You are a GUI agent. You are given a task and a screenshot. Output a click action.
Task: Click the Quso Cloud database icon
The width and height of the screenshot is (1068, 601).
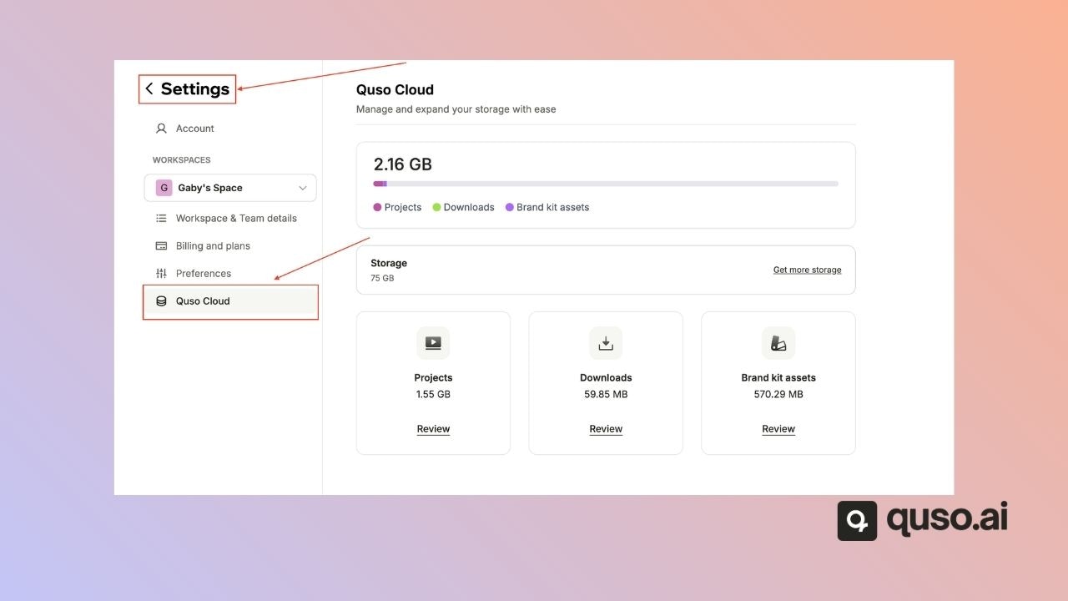click(161, 300)
